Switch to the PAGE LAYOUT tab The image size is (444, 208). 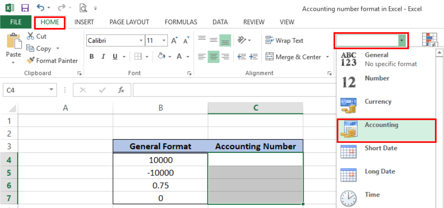click(129, 22)
